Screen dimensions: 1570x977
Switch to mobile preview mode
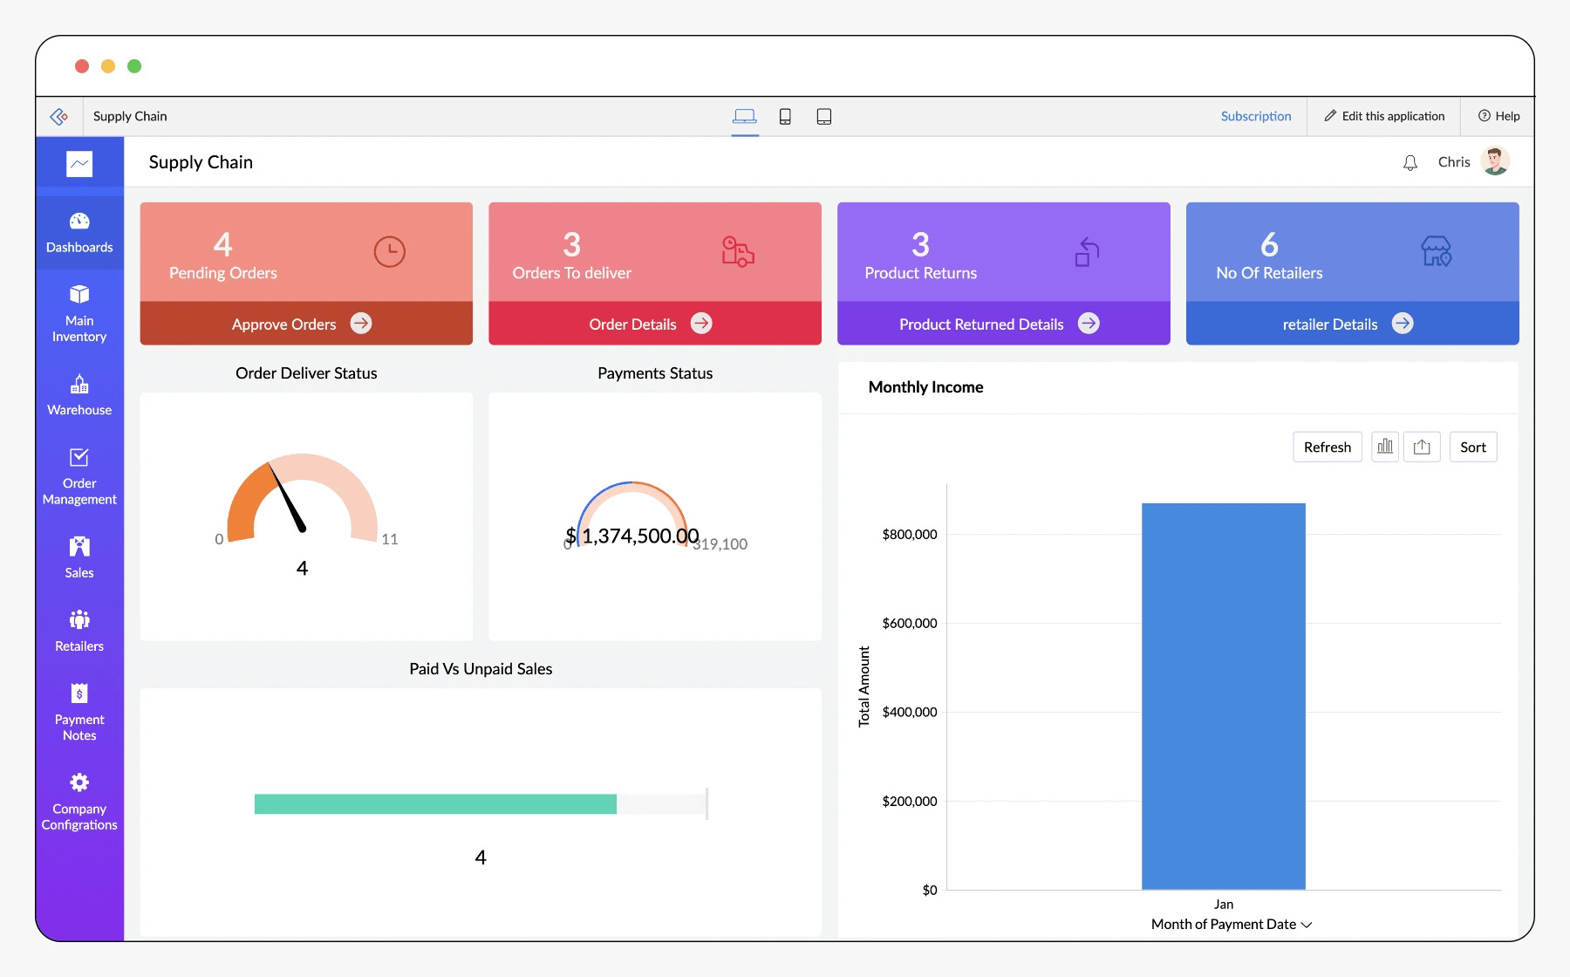(x=785, y=115)
